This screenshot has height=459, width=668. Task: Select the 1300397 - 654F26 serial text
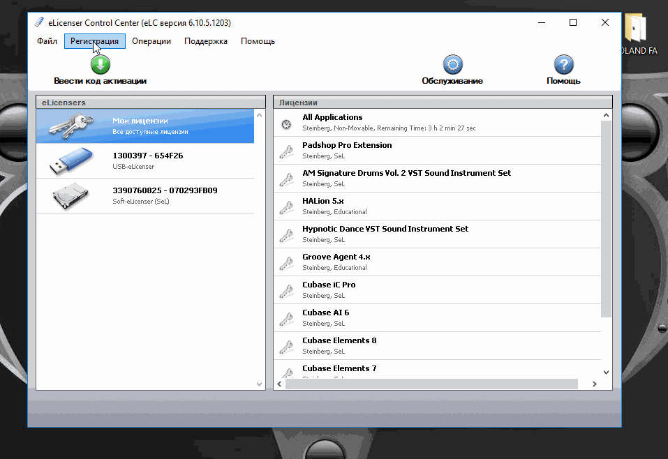point(148,156)
